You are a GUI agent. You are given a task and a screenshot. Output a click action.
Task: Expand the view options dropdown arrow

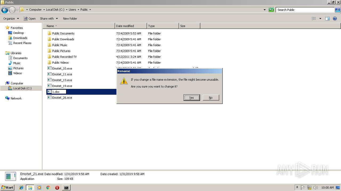tap(320, 19)
